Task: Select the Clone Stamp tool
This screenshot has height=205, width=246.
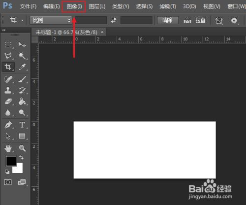Action: click(x=8, y=90)
